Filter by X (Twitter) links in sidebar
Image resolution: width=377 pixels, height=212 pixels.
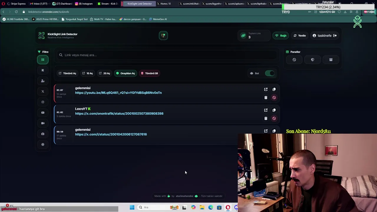click(43, 92)
